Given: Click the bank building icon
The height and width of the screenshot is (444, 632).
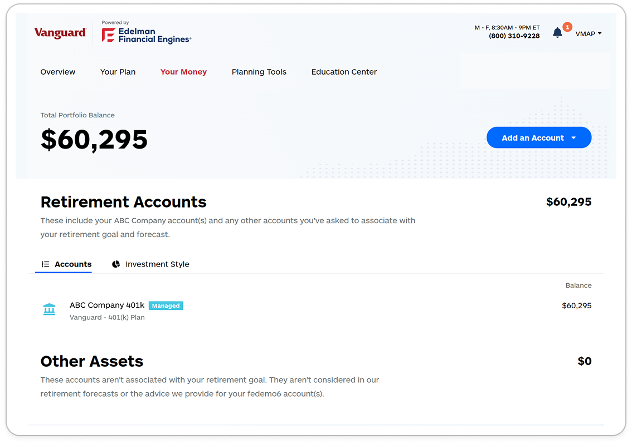Looking at the screenshot, I should pos(50,309).
